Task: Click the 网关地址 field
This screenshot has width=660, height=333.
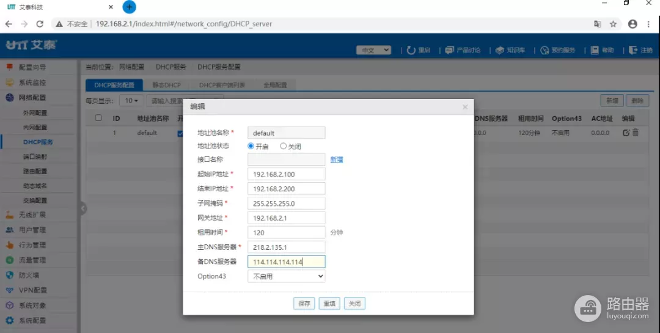Action: point(286,218)
